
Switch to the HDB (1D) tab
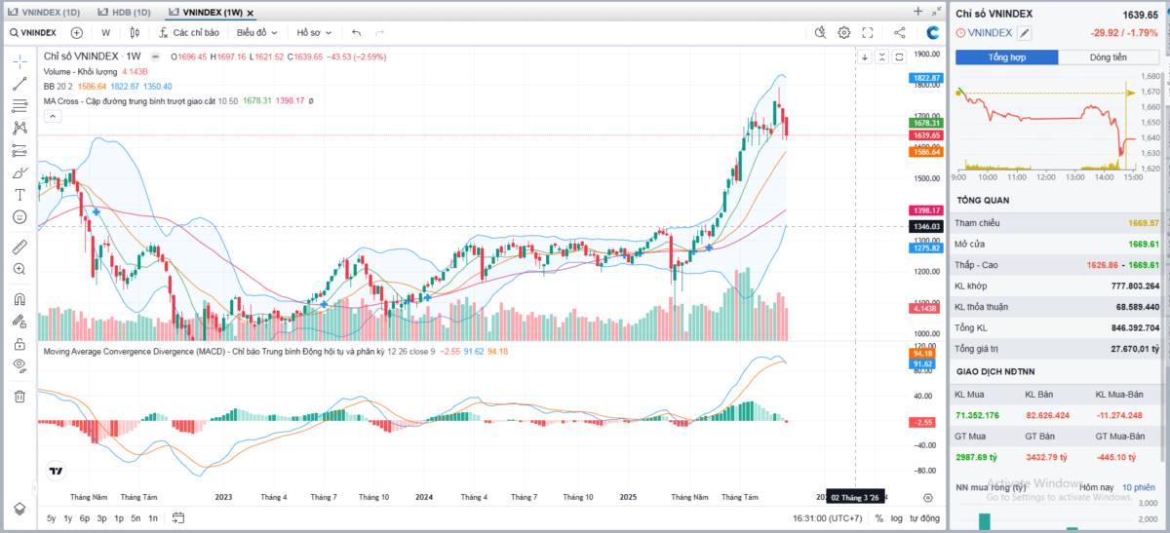(x=123, y=12)
